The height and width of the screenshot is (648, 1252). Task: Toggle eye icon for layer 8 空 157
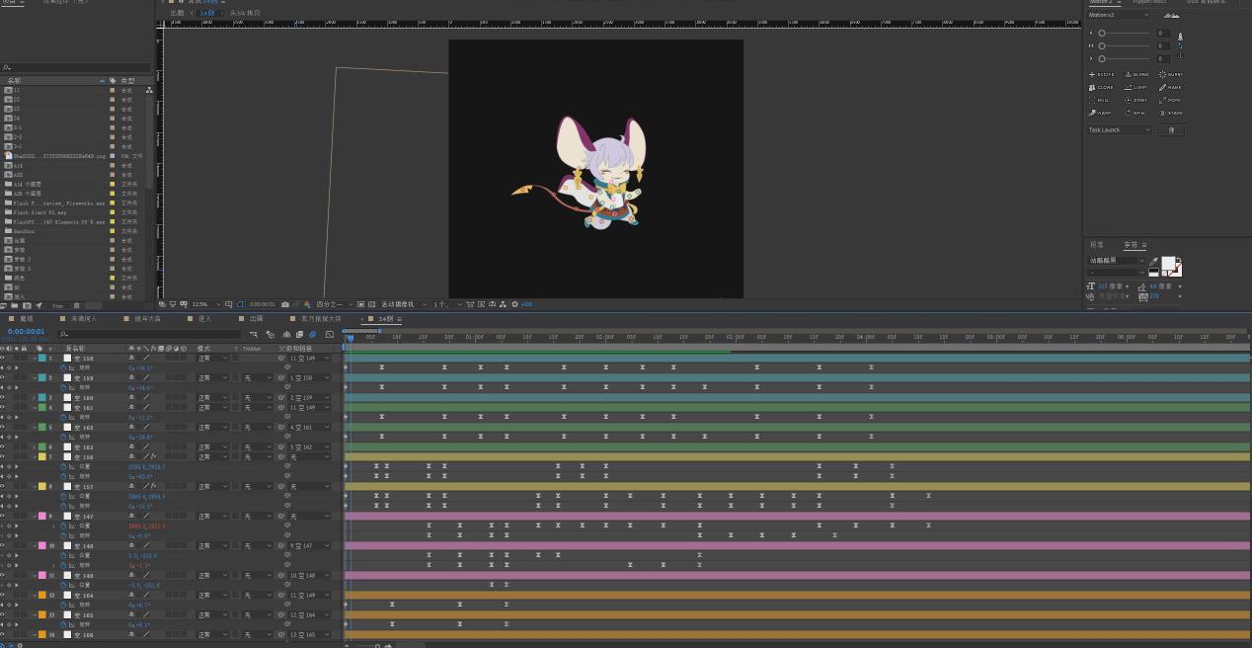pyautogui.click(x=3, y=486)
